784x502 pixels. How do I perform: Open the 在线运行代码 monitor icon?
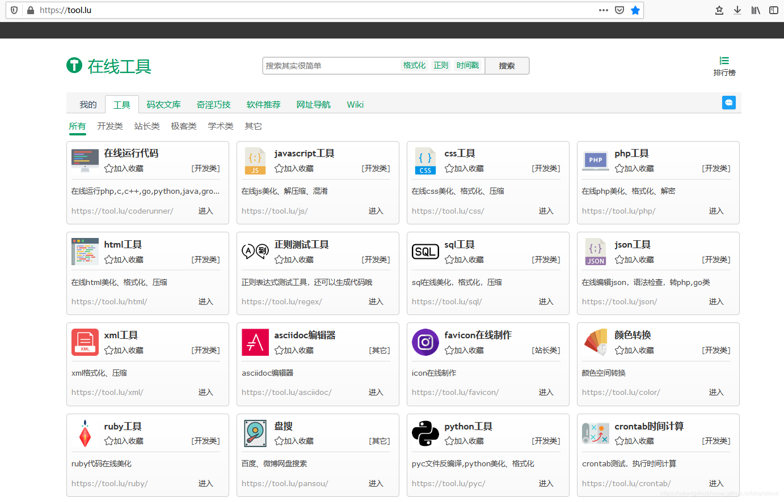pos(85,160)
